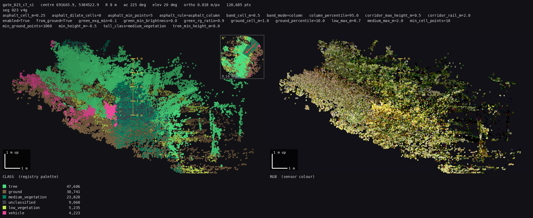Click the medium_vegetation legend swatch
Image resolution: width=533 pixels, height=218 pixels.
(4, 197)
